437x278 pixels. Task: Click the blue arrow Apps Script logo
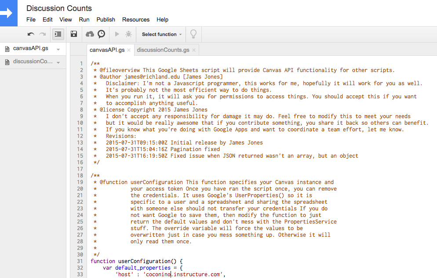point(8,13)
